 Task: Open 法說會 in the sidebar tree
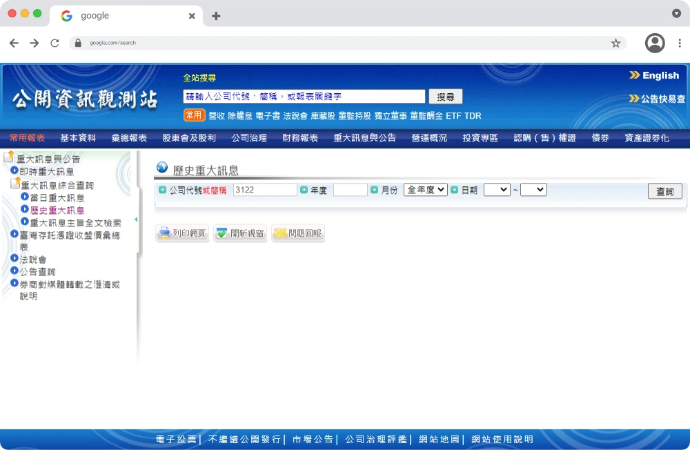33,260
